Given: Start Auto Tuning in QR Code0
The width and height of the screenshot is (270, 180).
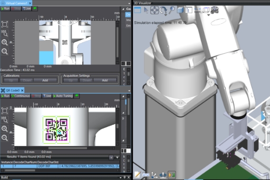Looking at the screenshot, I should pyautogui.click(x=63, y=96).
